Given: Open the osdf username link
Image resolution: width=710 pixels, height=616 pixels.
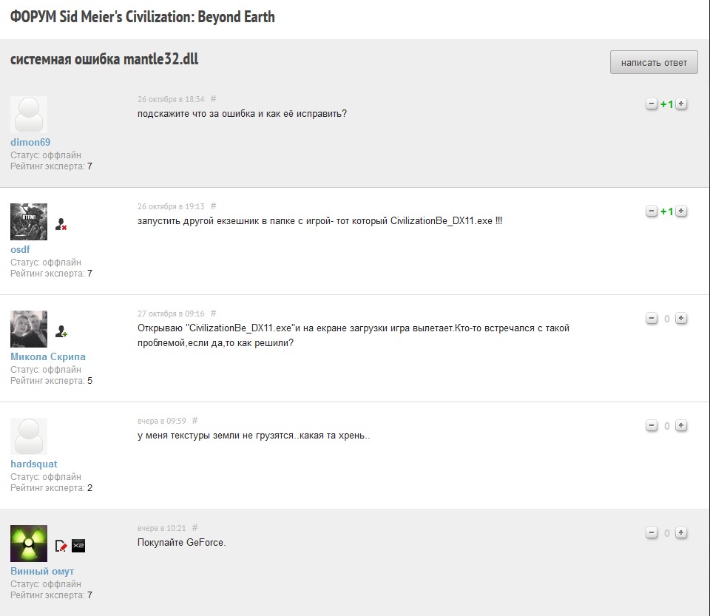Looking at the screenshot, I should [x=20, y=249].
